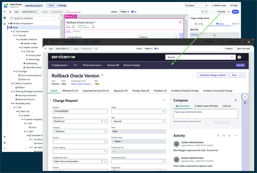Switch to Approvers (4) tab
The width and height of the screenshot is (257, 173).
point(121,91)
